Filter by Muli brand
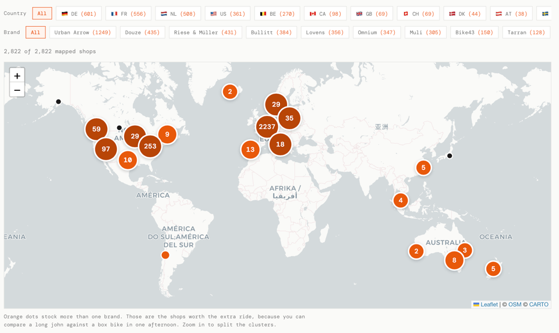The image size is (559, 333). [x=425, y=32]
